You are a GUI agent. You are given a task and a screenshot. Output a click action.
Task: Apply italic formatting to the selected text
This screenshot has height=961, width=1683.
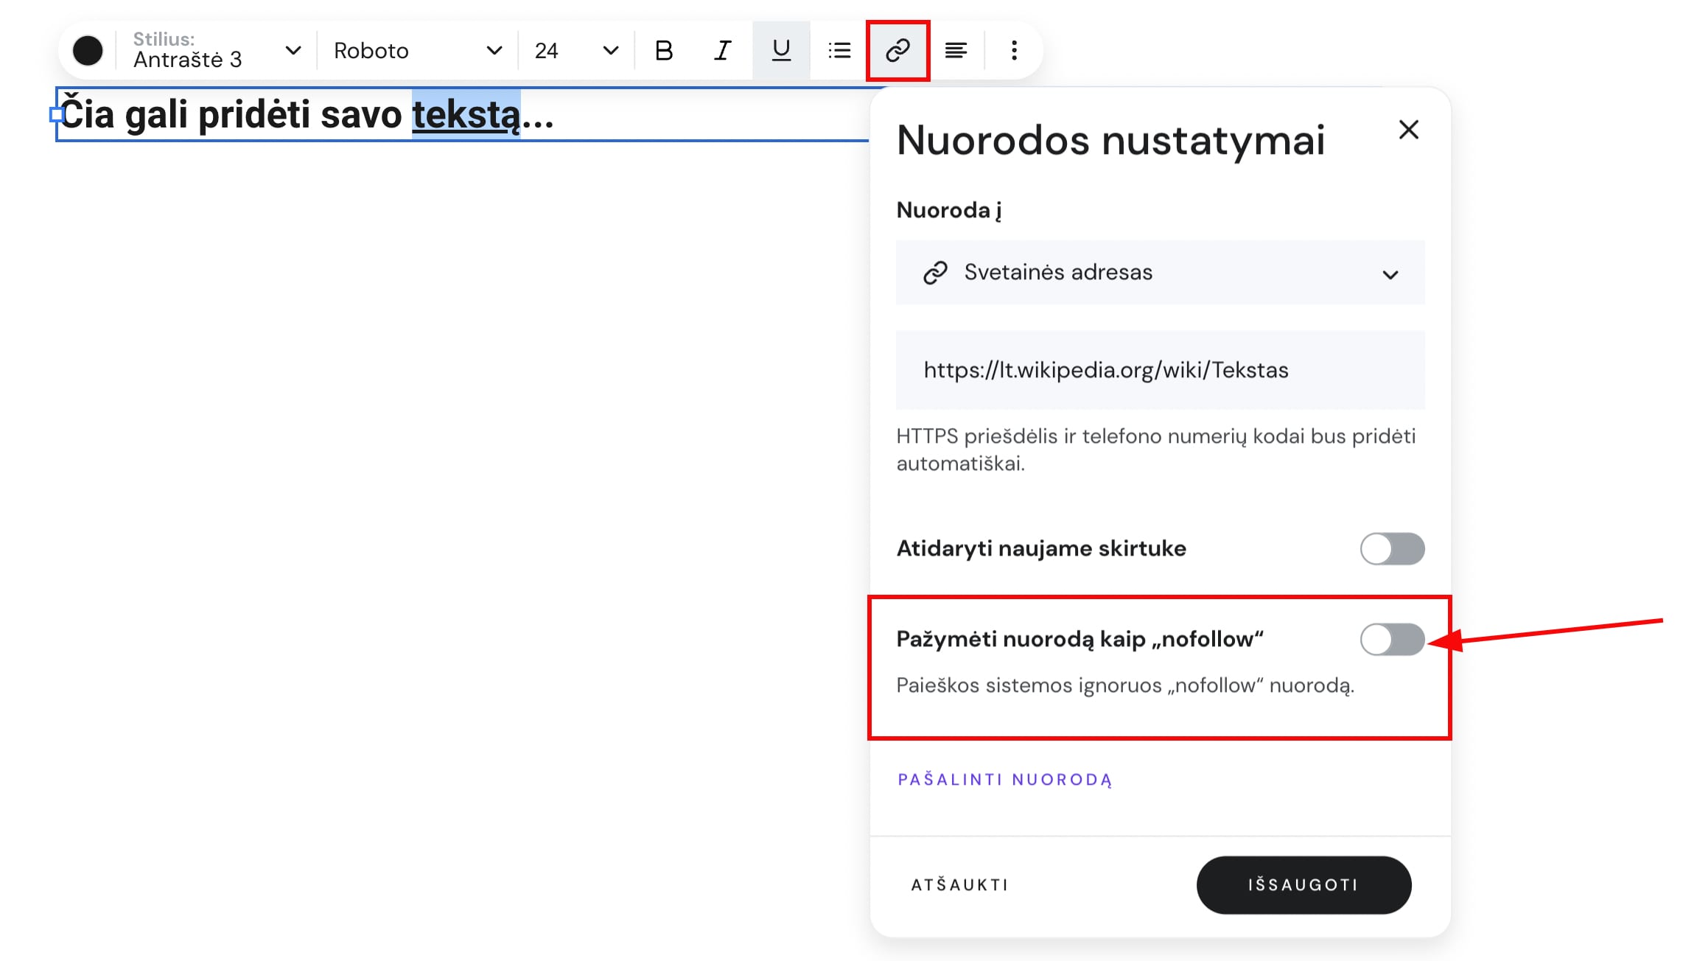click(x=722, y=51)
